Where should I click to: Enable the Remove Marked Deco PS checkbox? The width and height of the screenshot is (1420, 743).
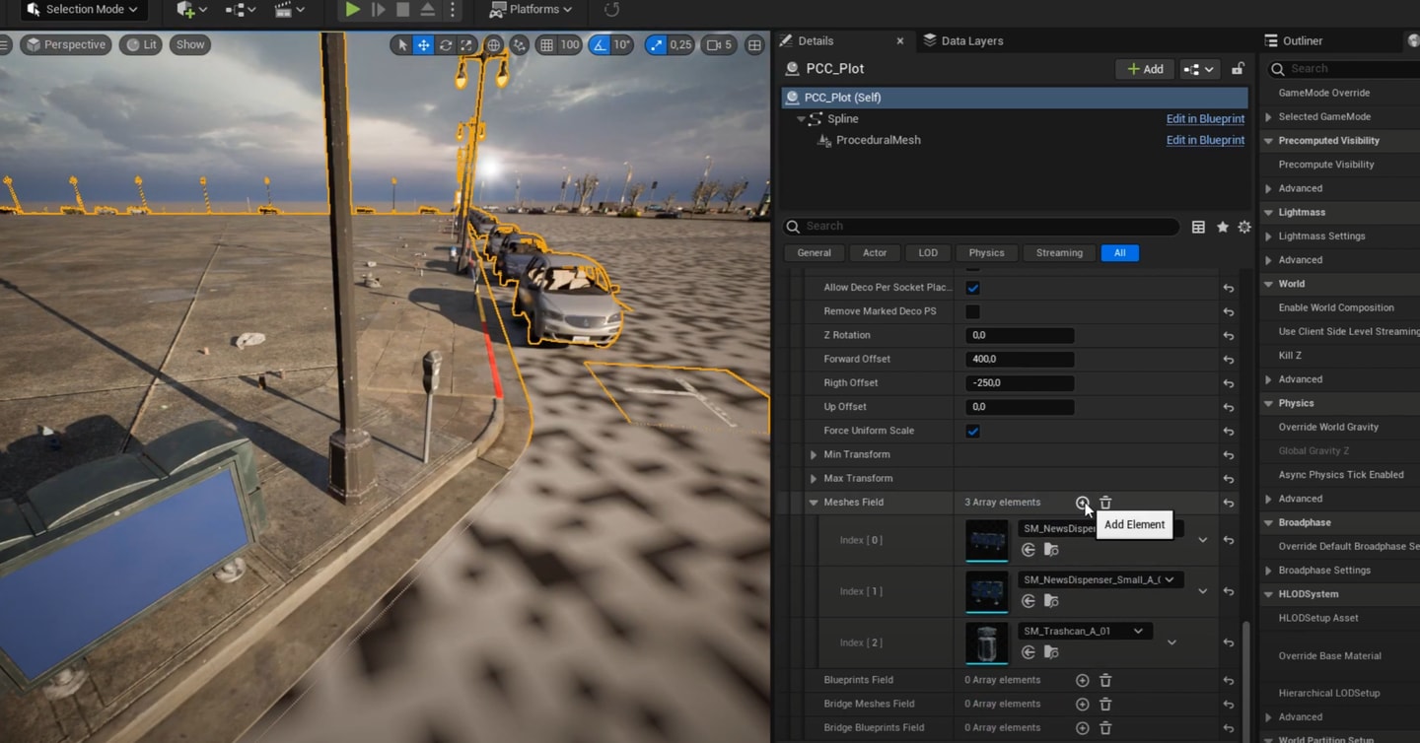pyautogui.click(x=972, y=311)
